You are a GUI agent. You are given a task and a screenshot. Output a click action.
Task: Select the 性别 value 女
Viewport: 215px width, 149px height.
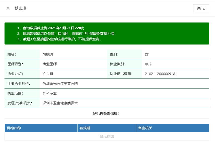tap(147, 54)
